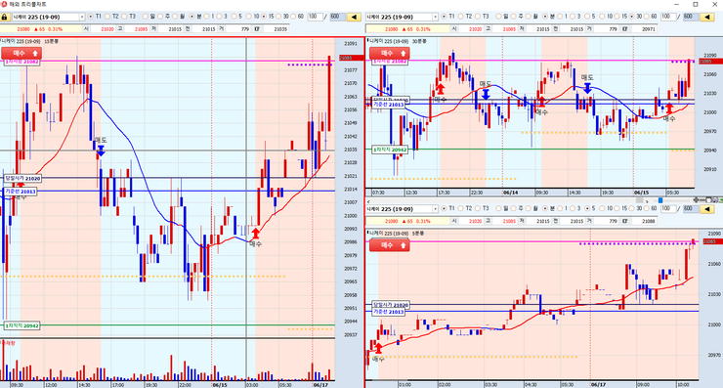
Task: Click the 기준선 21013 label on the 15-minute chart
Action: (21, 192)
